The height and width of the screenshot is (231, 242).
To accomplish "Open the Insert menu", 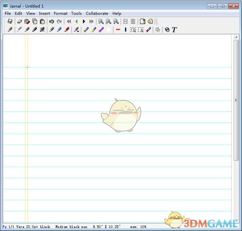I will pos(44,13).
